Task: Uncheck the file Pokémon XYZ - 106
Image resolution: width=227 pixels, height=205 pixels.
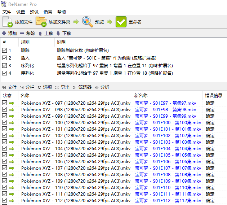Action: point(4,161)
